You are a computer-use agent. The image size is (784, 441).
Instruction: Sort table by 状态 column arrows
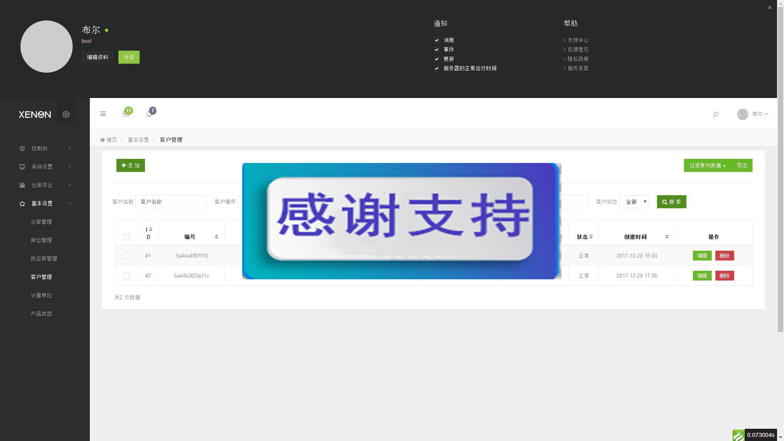tap(591, 236)
